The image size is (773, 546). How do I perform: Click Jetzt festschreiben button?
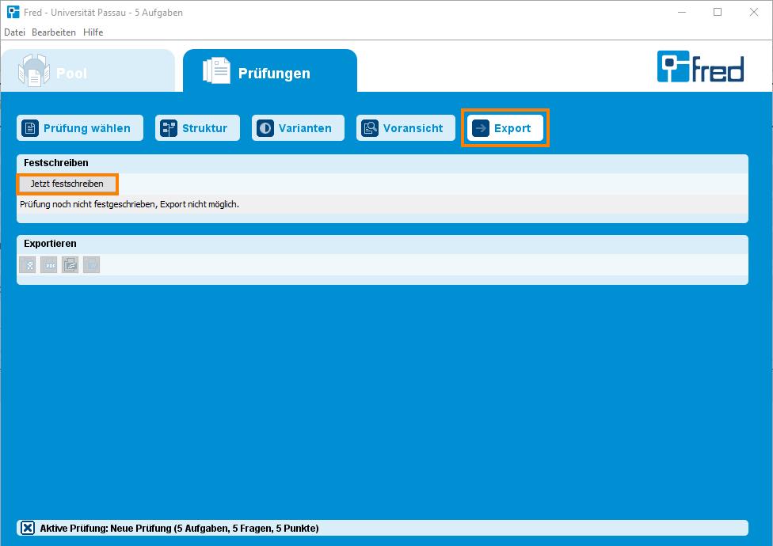tap(67, 184)
